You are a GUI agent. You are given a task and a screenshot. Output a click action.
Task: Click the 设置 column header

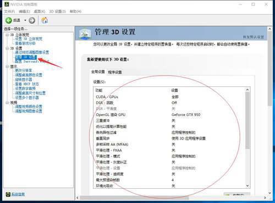(174, 90)
